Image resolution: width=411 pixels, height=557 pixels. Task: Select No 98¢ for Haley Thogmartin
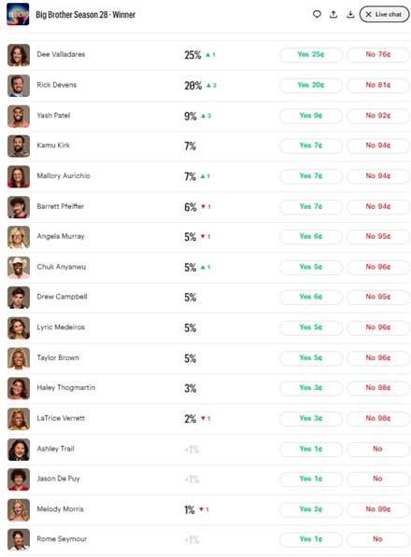point(378,388)
